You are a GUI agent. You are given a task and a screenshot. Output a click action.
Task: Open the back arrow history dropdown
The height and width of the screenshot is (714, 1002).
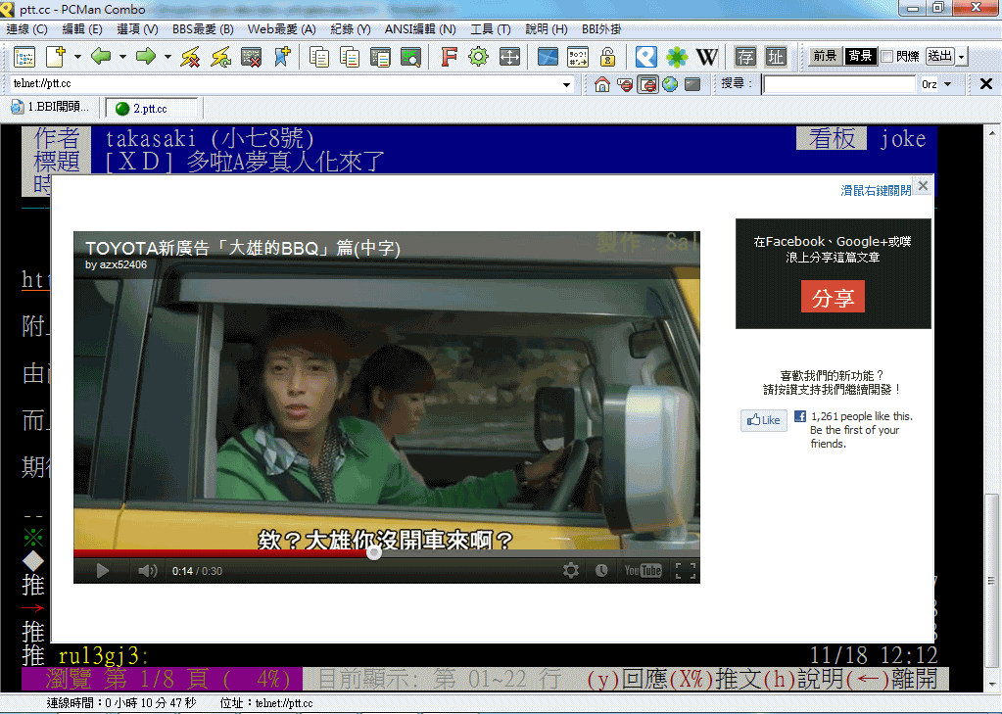pyautogui.click(x=122, y=57)
